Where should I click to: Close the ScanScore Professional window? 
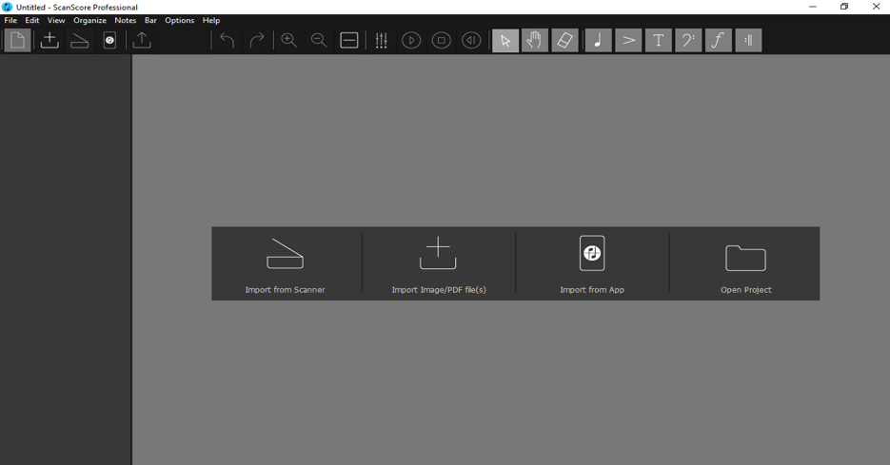[876, 7]
